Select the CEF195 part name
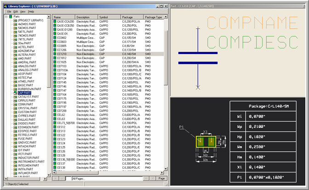Viewport: 309px width, 190px height. tap(62, 103)
